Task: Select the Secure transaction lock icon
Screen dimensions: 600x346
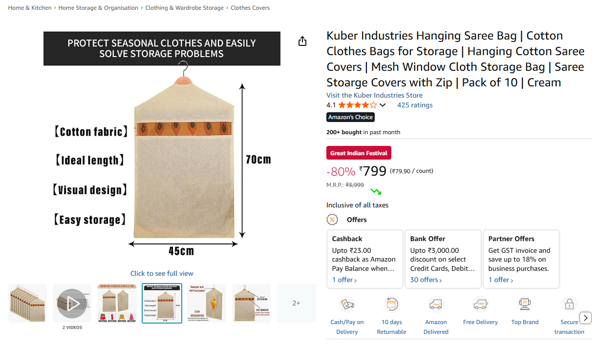Action: tap(569, 304)
